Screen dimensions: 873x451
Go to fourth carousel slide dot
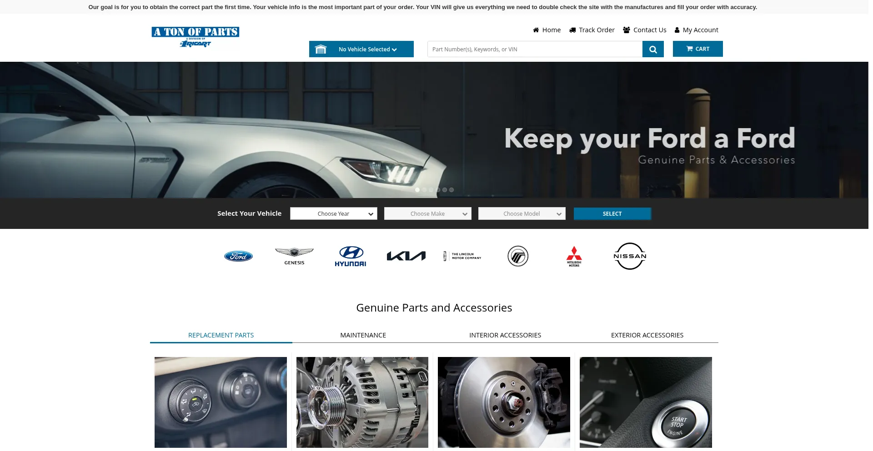coord(438,190)
